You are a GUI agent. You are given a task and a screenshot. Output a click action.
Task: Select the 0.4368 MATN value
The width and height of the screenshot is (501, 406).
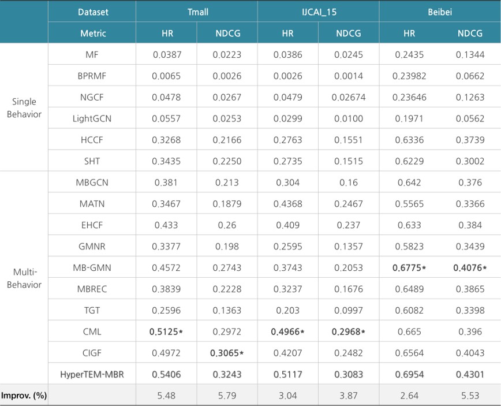(x=288, y=203)
